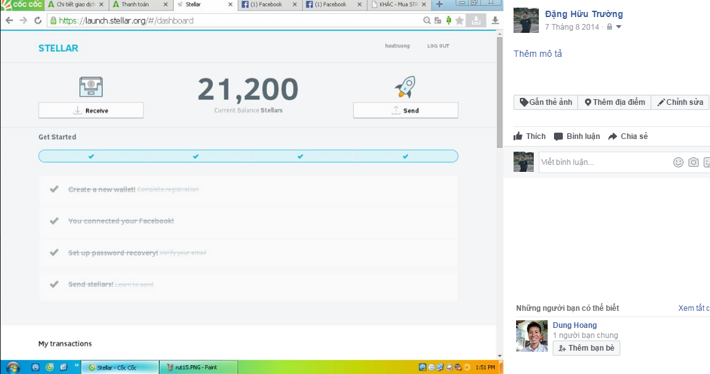Viewport: 710px width, 374px height.
Task: Click the first quick launch icon in taskbar
Action: 35,367
